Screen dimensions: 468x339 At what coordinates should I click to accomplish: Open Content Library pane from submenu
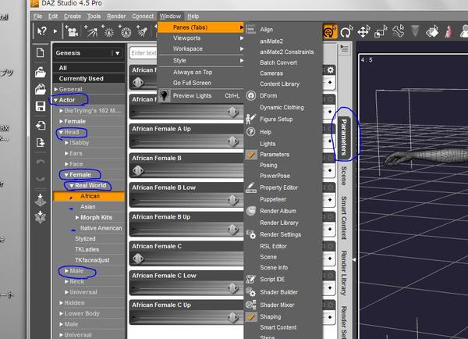pos(279,84)
